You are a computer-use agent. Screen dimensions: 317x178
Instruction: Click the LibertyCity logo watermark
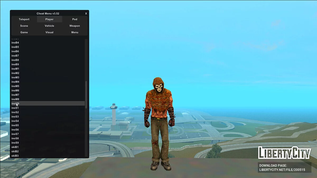point(284,153)
